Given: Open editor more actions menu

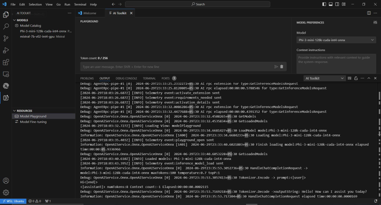Looking at the screenshot, I should [375, 13].
